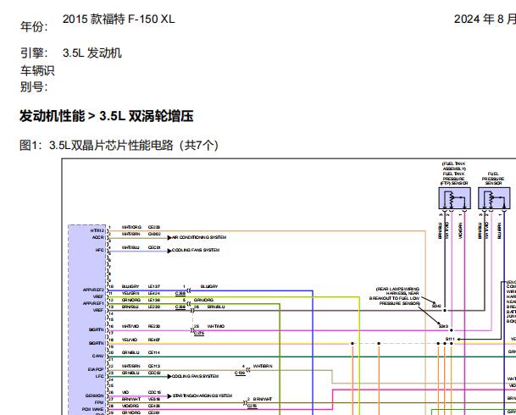Click the "年份:" field label
The image size is (516, 415).
pyautogui.click(x=34, y=26)
